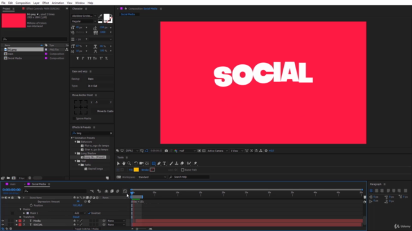This screenshot has height=231, width=412.
Task: Click the eyedropper in Character panel
Action: point(100,16)
